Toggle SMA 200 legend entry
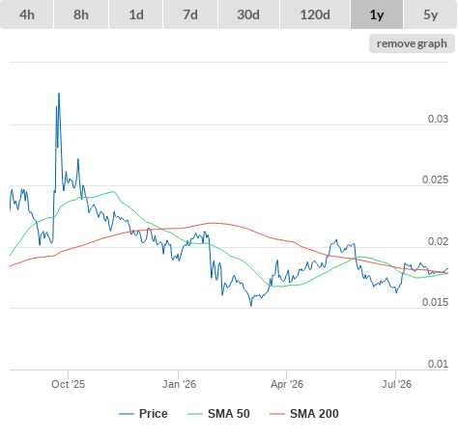Image resolution: width=458 pixels, height=439 pixels. [304, 414]
